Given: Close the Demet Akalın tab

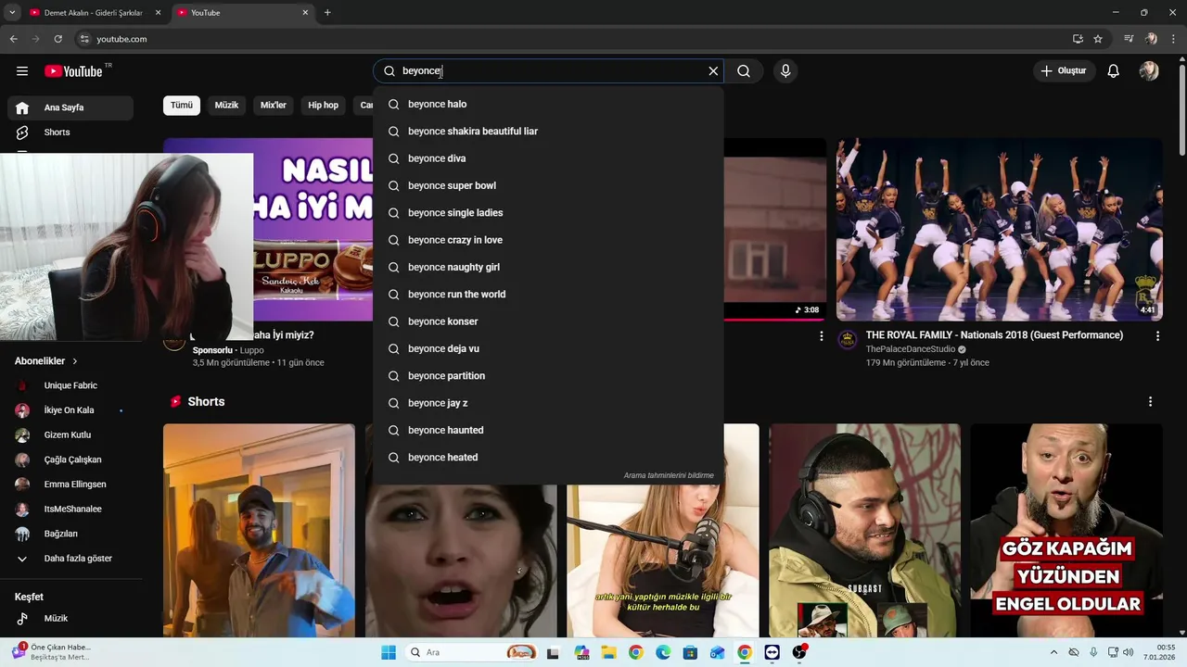Looking at the screenshot, I should (x=158, y=13).
